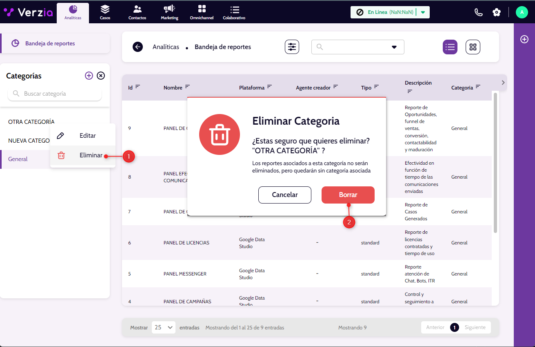Click the table vertical scrollbar
This screenshot has width=535, height=347.
495,163
